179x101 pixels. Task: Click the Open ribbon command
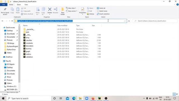(x=91, y=8)
